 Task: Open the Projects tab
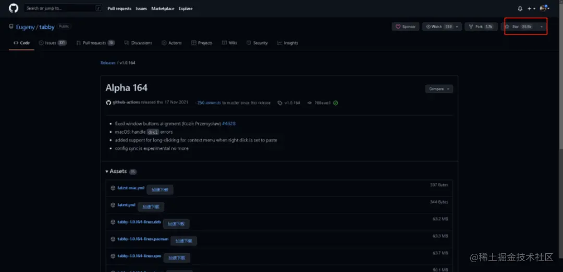pyautogui.click(x=202, y=43)
